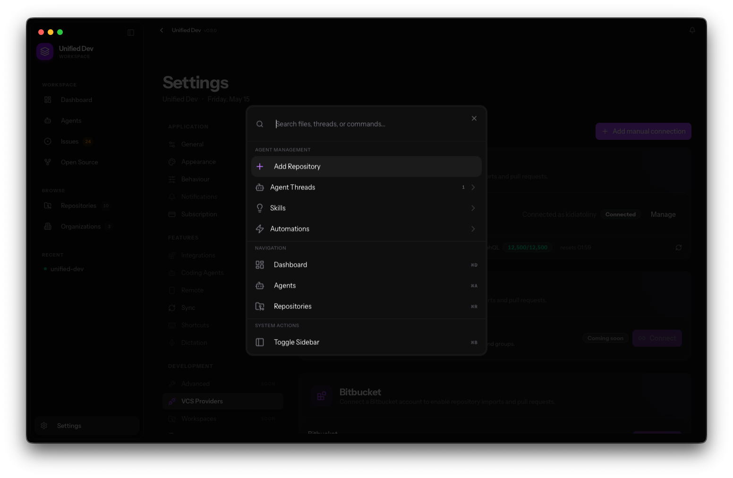The height and width of the screenshot is (478, 733).
Task: Click the lightning bolt Automations icon
Action: [x=260, y=229]
